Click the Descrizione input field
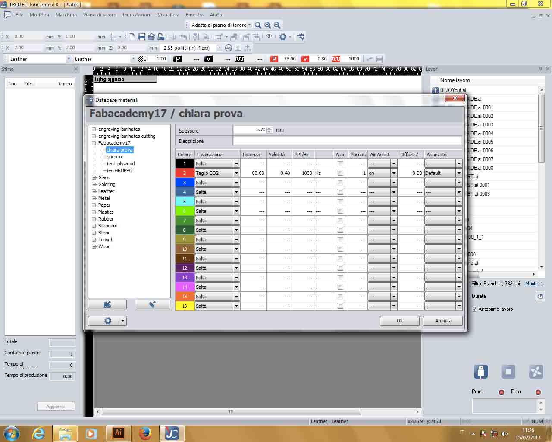Viewport: 552px width, 442px height. pyautogui.click(x=348, y=141)
